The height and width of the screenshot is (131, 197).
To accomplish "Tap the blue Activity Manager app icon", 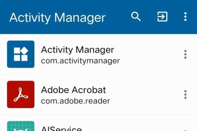I will tap(21, 54).
